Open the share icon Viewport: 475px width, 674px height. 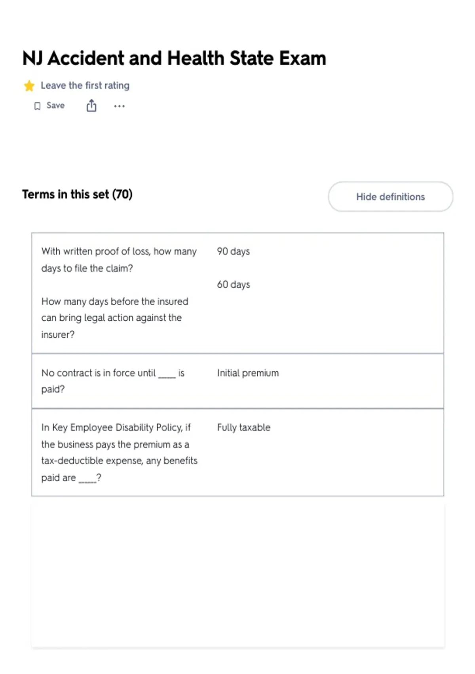91,105
